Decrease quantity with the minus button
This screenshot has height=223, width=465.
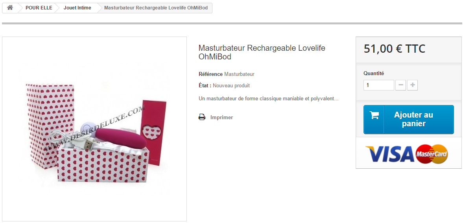pyautogui.click(x=400, y=85)
